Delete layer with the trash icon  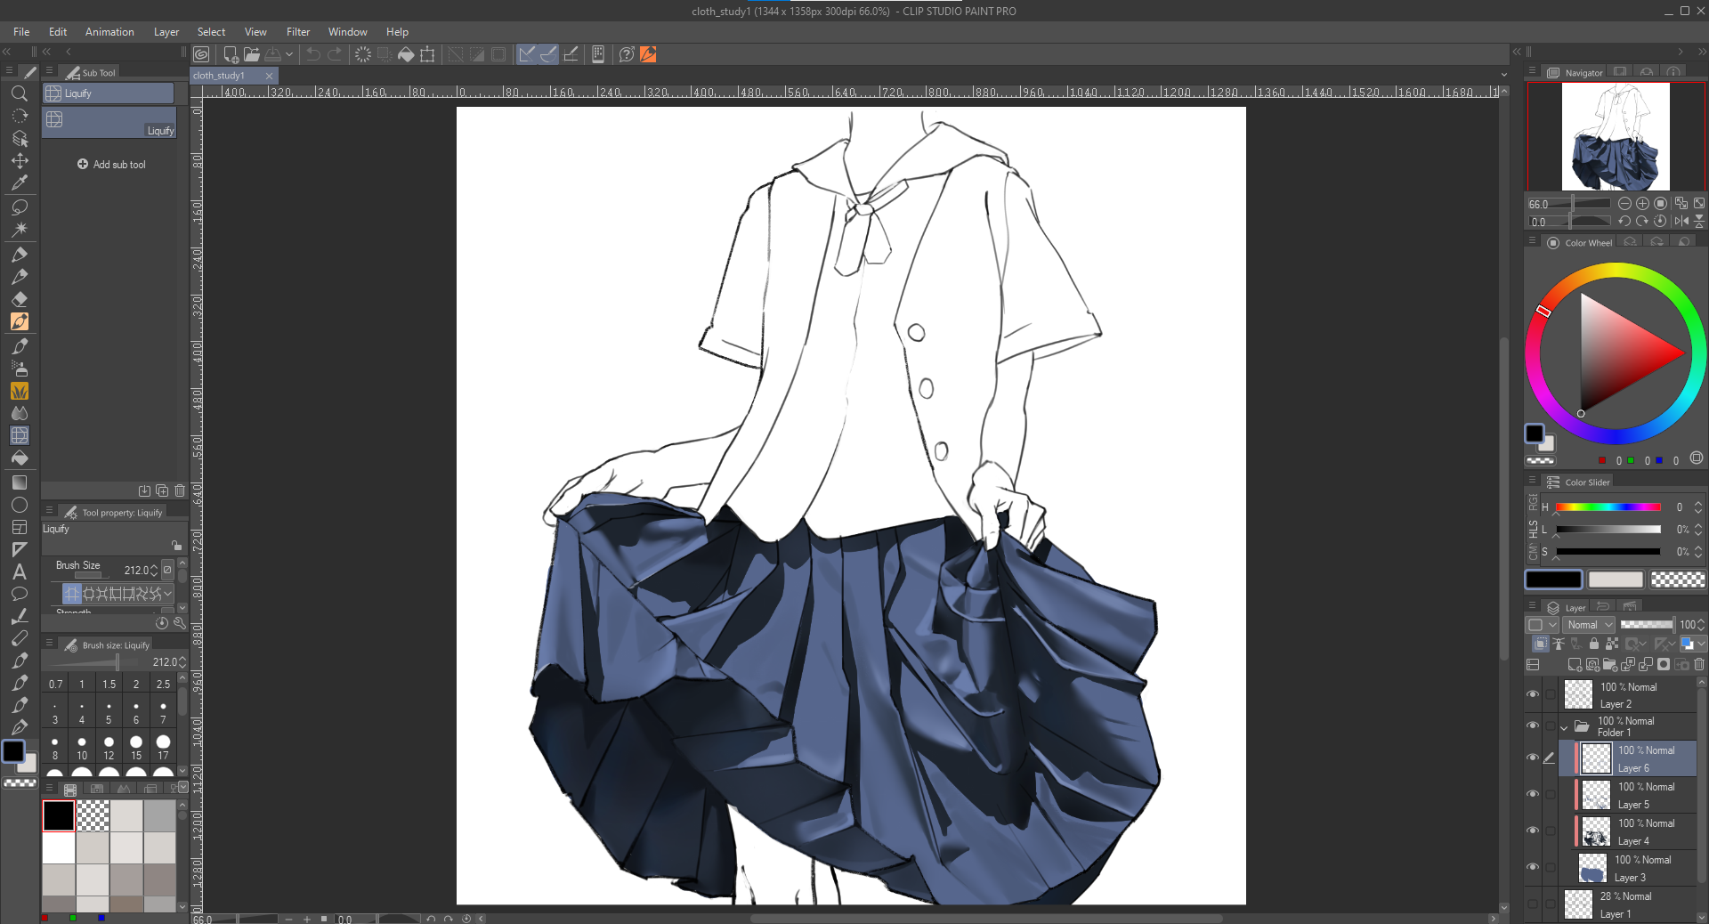[1699, 665]
